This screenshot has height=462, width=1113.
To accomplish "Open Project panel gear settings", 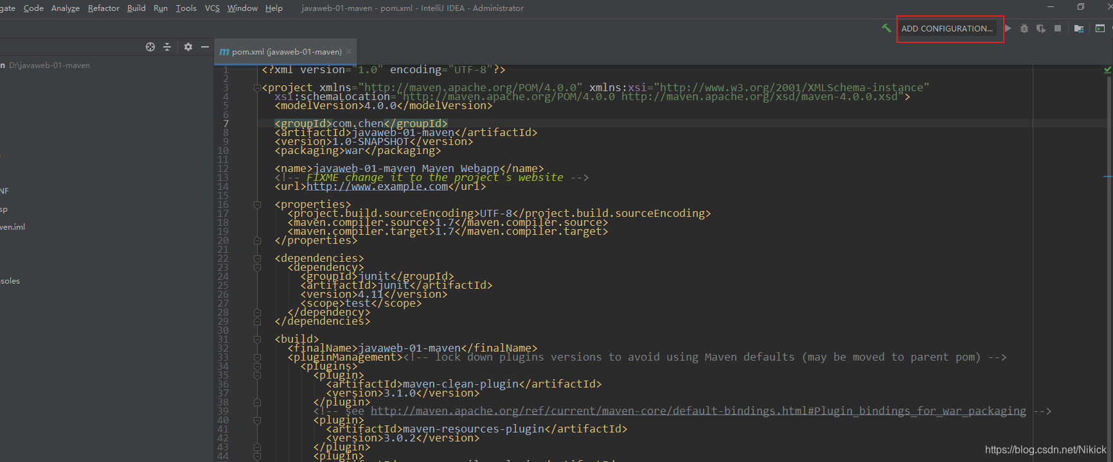I will [188, 47].
